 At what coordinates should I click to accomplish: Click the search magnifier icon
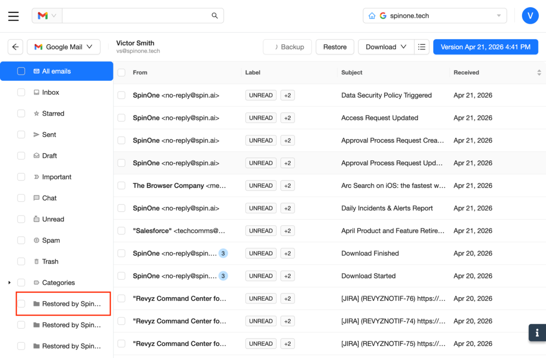(x=214, y=16)
